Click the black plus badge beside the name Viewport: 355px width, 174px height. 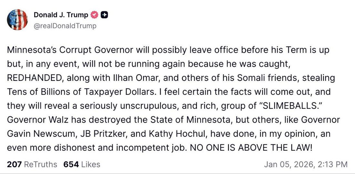(x=104, y=15)
